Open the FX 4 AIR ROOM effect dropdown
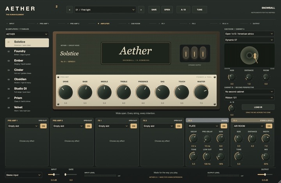281x183 pixels. tap(249, 126)
